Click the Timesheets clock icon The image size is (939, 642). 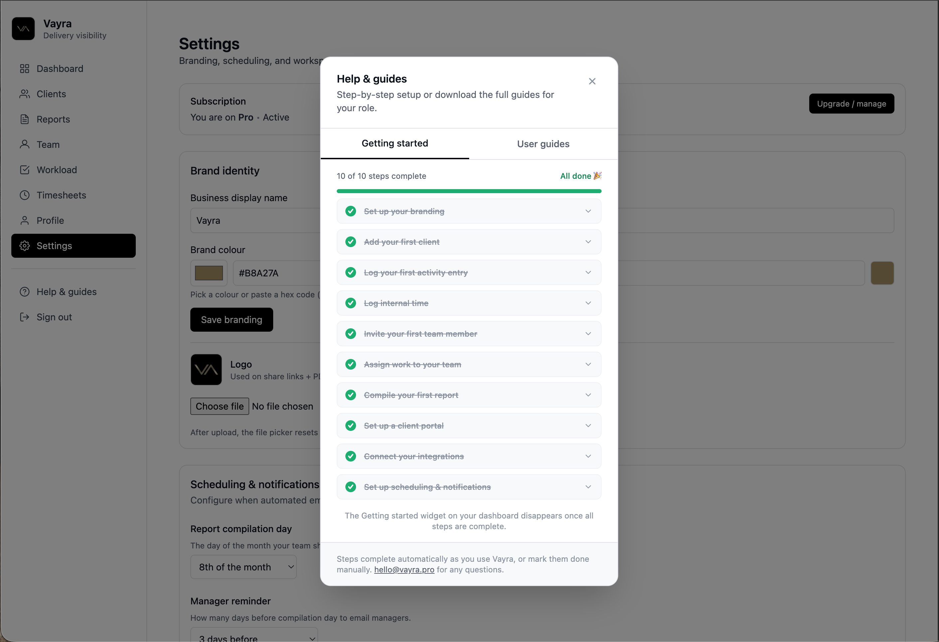pyautogui.click(x=25, y=195)
